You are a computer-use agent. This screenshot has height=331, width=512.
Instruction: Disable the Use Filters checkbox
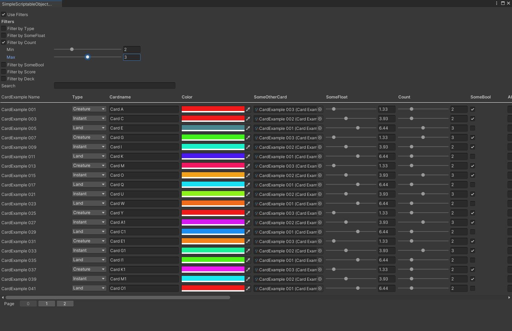pos(3,14)
